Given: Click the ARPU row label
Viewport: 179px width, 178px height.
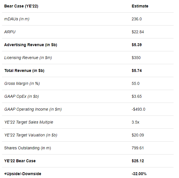Looking at the screenshot, I should 10,32.
